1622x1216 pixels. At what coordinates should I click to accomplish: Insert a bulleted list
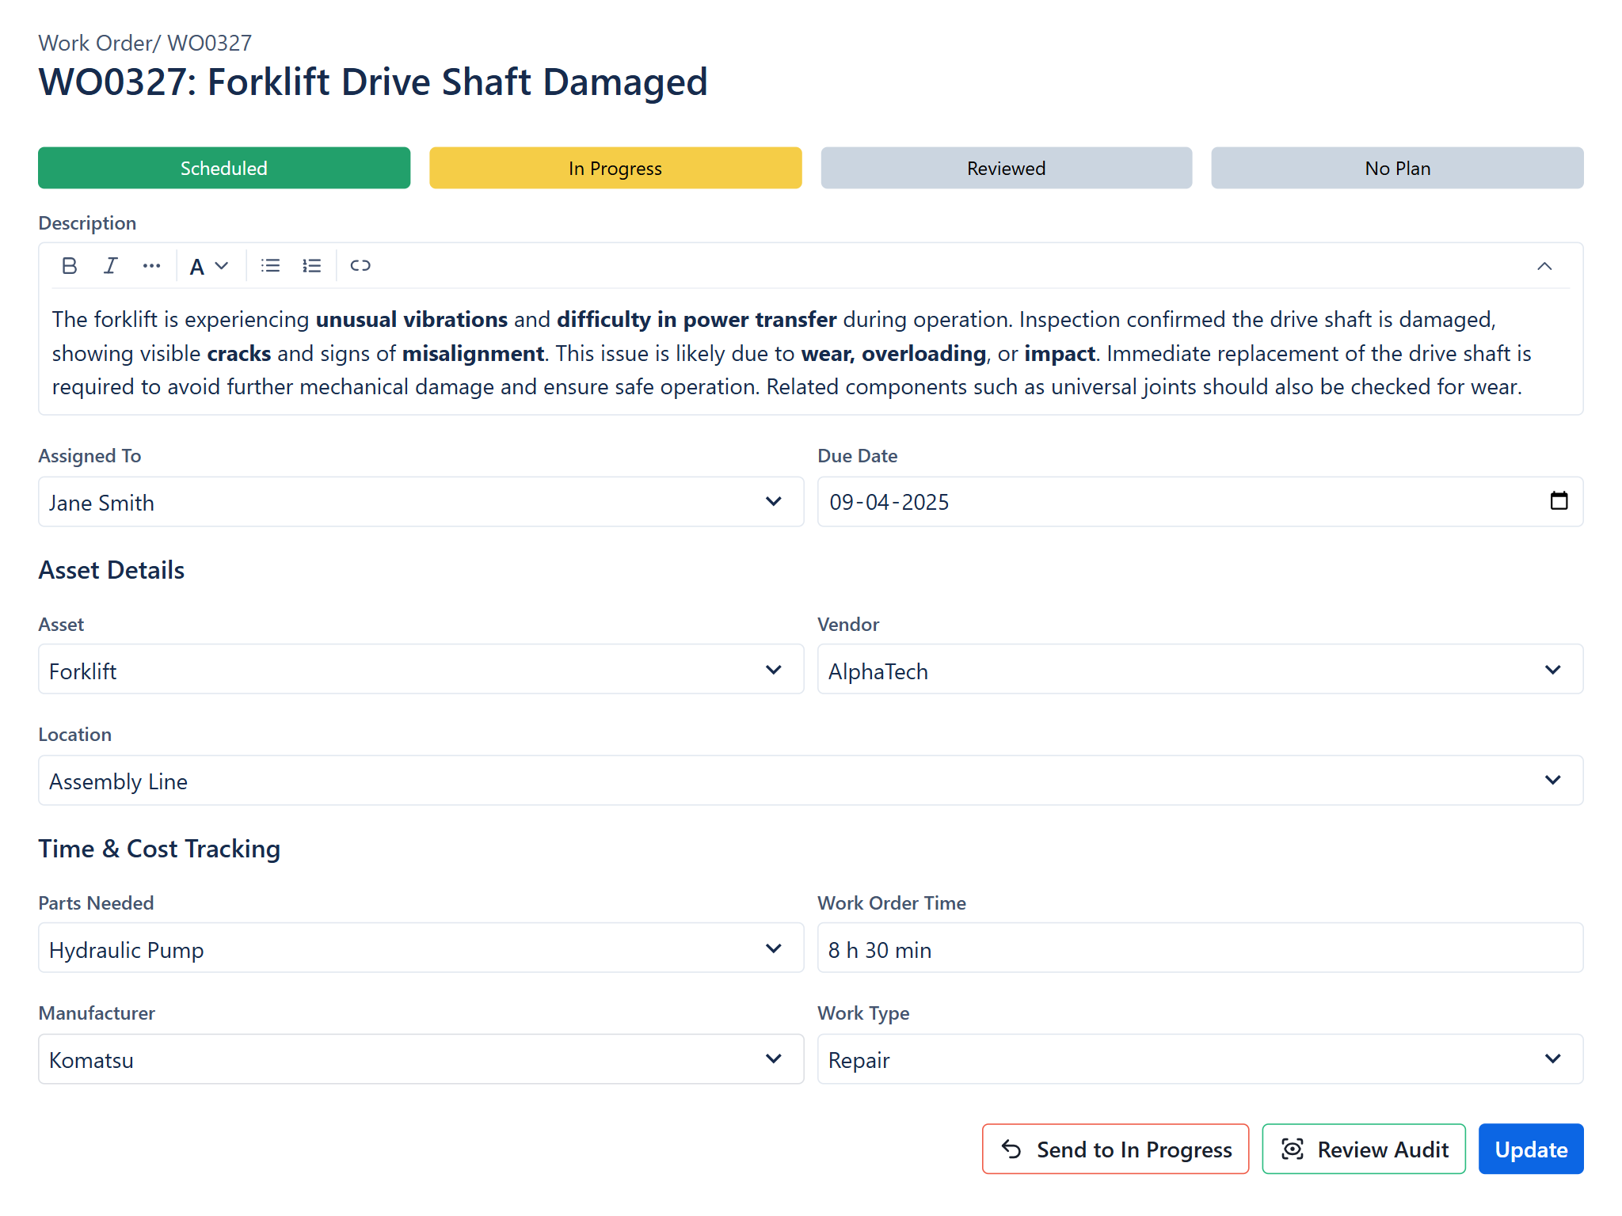point(270,266)
